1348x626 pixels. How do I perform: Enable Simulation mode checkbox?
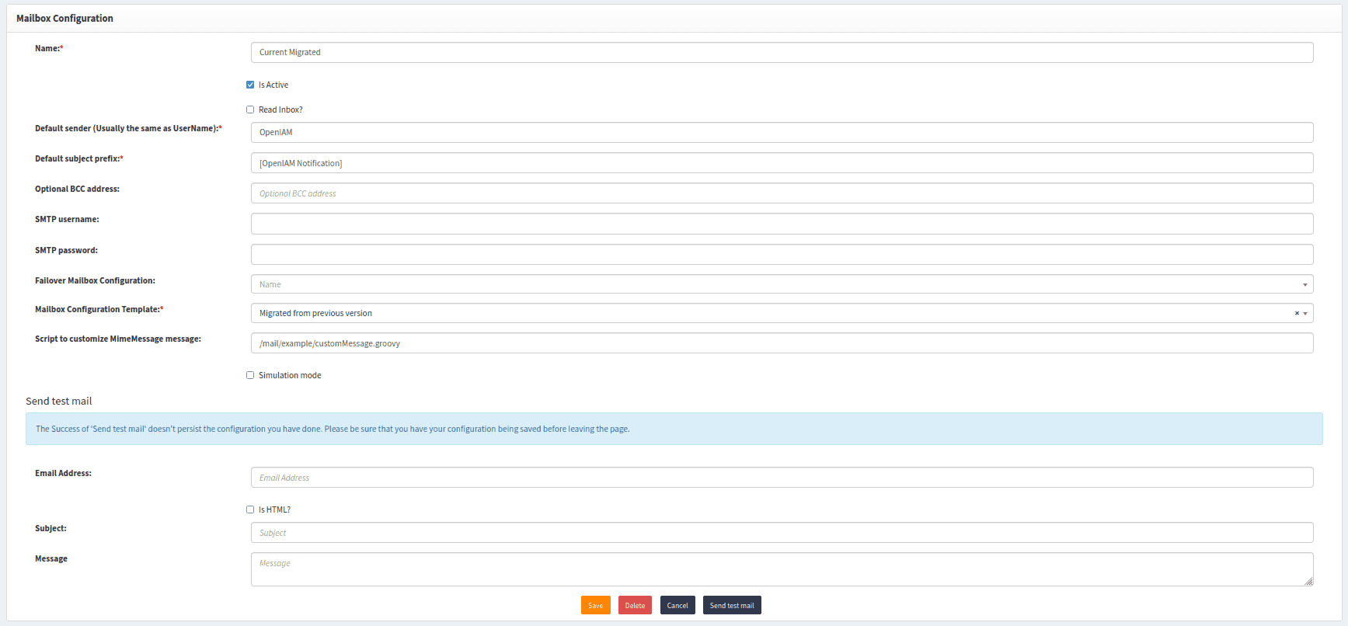point(250,375)
